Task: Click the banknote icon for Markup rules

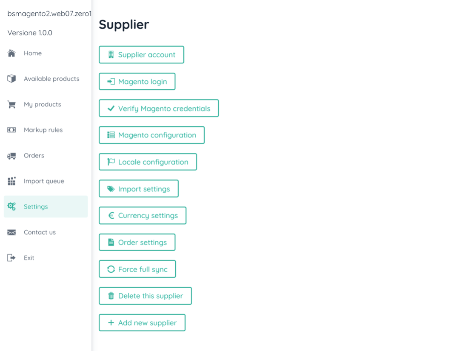Action: (11, 130)
